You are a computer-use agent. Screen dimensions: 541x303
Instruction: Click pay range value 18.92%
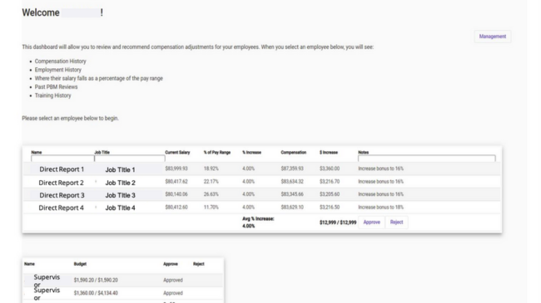click(211, 169)
